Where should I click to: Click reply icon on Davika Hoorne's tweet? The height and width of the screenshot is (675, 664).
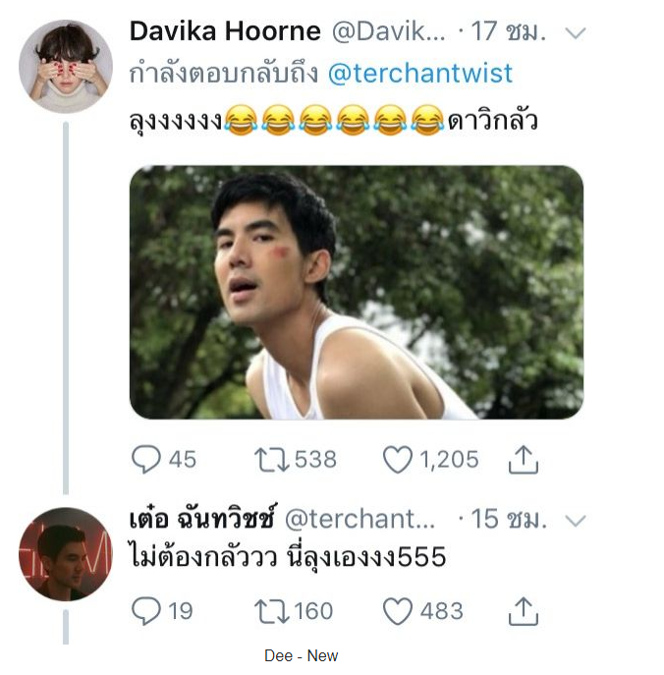click(146, 459)
